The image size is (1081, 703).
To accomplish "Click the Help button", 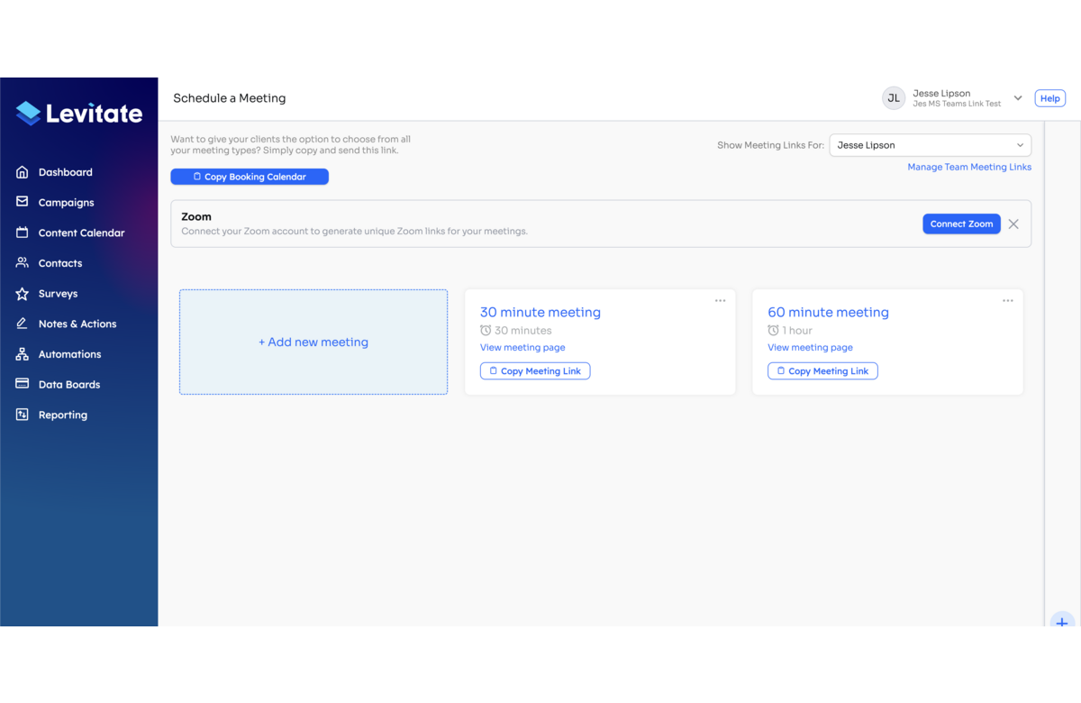I will [1050, 98].
